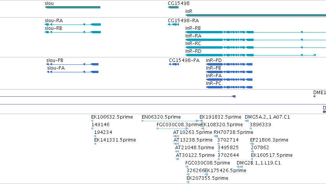Screen dimensions: 326x184
Task: Select the EK106632.5prime EST label
Action: [x=112, y=117]
